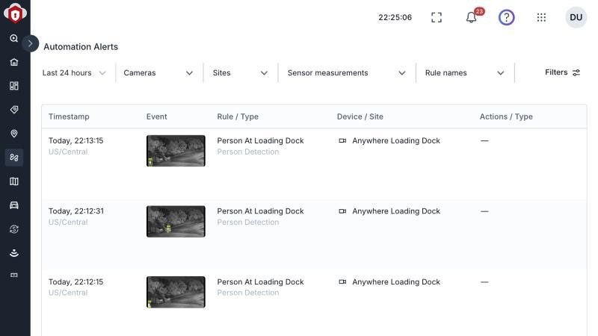Click the Rule / Type column header
Viewport: 598px width, 336px height.
[238, 116]
